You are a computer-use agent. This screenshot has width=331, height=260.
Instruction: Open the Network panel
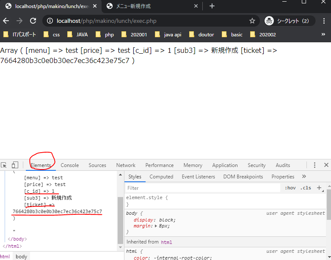126,165
